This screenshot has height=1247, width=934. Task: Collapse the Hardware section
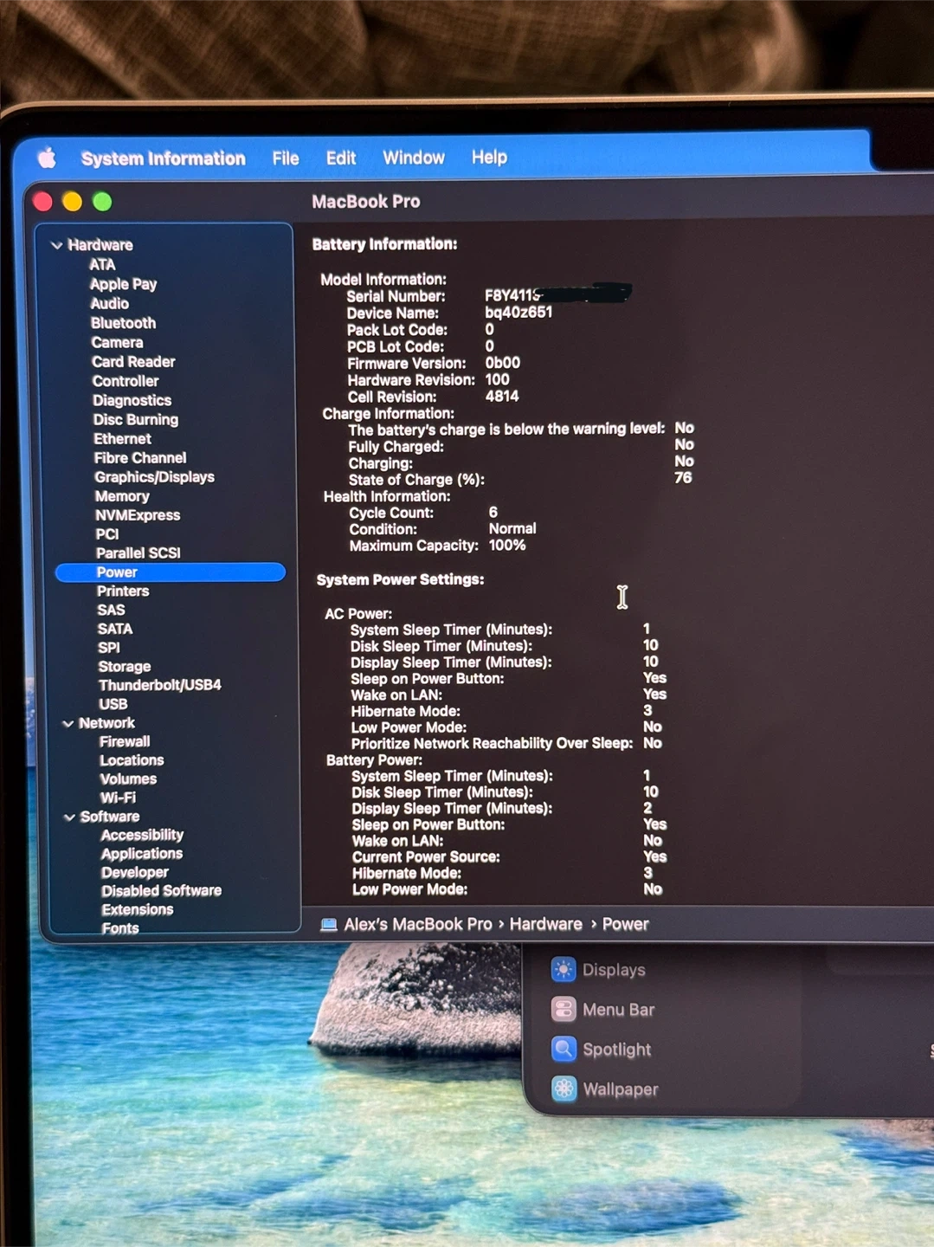tap(57, 245)
